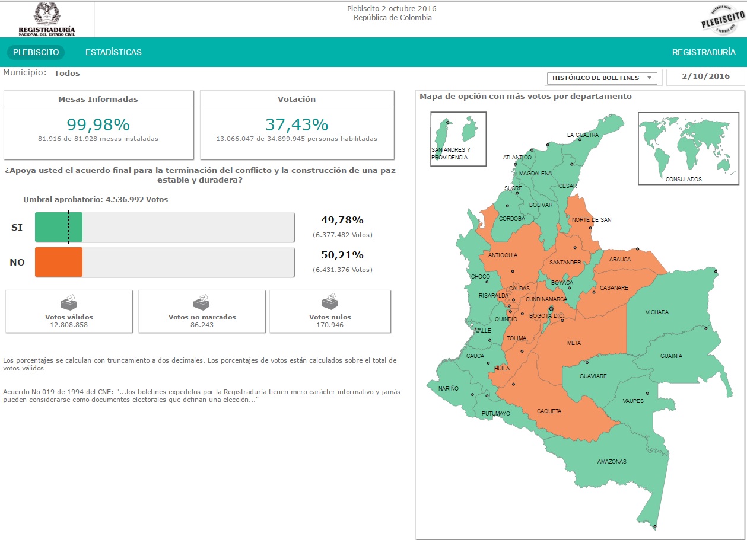This screenshot has width=747, height=540.
Task: Select Cauca department on the map
Action: point(475,356)
